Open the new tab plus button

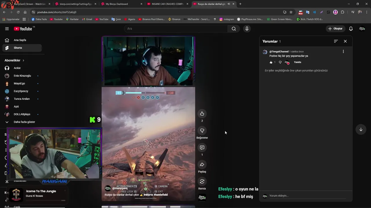point(240,4)
